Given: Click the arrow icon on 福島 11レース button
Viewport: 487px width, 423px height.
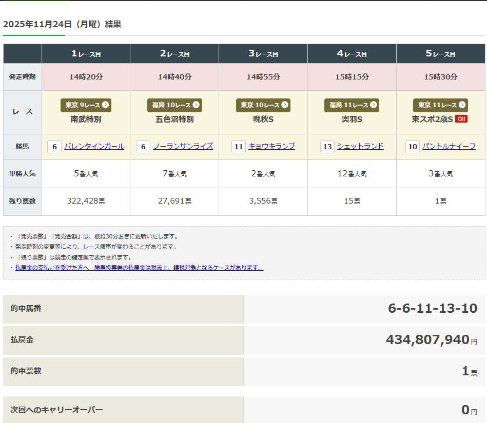Looking at the screenshot, I should [x=373, y=105].
